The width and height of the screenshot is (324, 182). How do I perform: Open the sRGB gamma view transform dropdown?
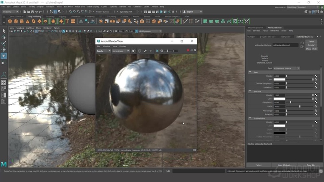click(x=150, y=31)
